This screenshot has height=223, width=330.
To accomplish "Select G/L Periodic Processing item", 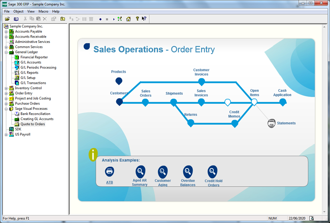I will 38,67.
